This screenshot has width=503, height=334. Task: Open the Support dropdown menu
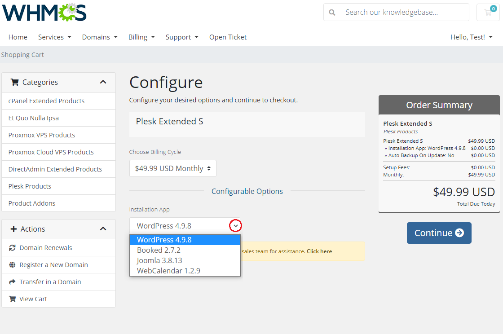coord(182,37)
